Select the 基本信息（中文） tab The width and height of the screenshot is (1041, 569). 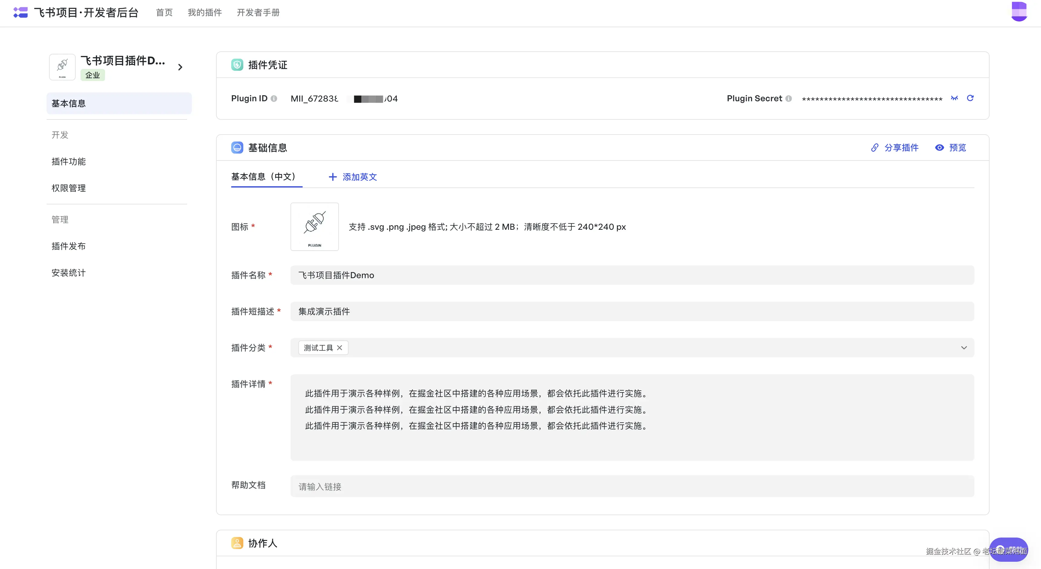264,177
